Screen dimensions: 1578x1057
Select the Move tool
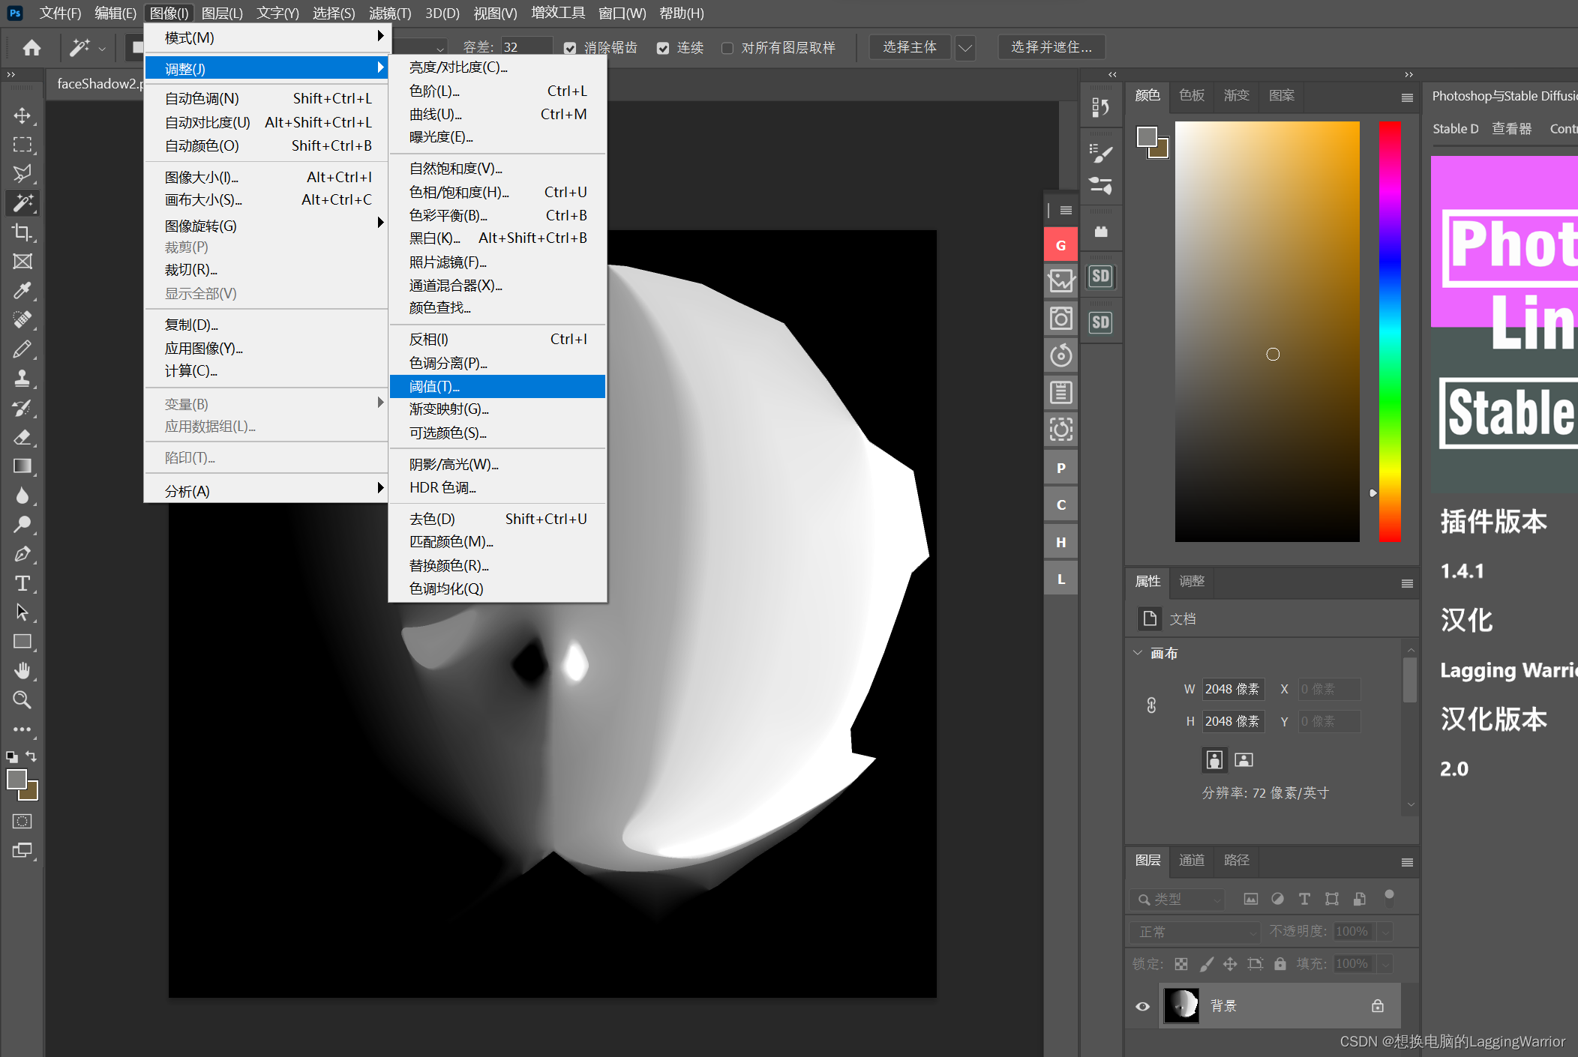[22, 115]
